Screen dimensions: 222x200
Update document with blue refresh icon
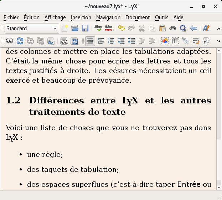20,41
